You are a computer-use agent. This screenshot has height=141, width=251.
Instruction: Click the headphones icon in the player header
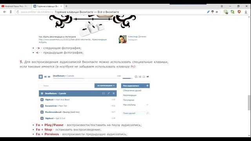[x=144, y=77]
